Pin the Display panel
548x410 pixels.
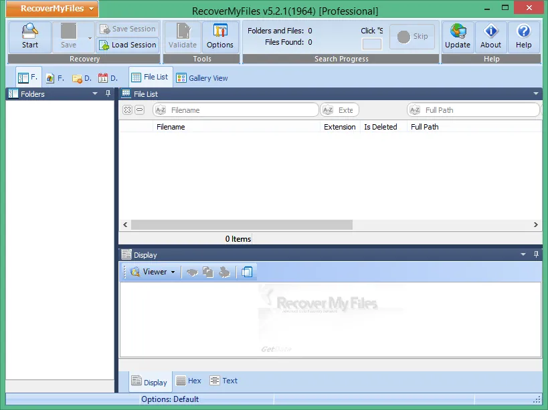pos(536,254)
